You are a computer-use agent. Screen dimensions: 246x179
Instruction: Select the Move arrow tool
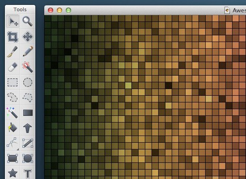pyautogui.click(x=13, y=21)
